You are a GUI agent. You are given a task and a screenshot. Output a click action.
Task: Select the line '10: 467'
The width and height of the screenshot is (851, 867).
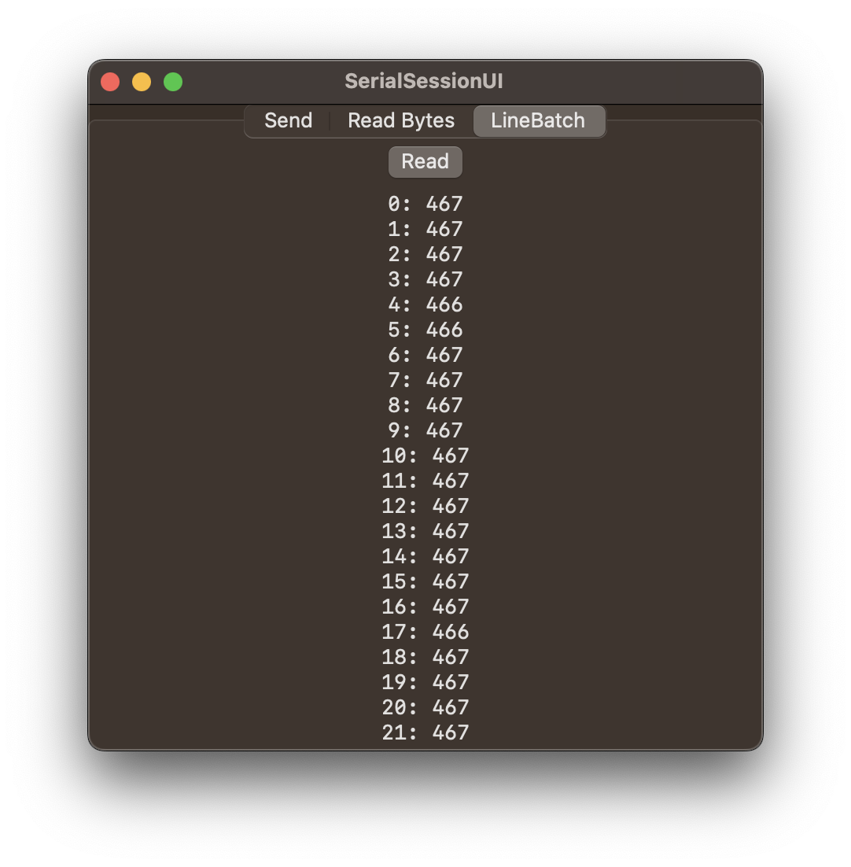(425, 456)
